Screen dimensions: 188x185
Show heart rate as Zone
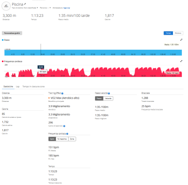click(x=72, y=139)
